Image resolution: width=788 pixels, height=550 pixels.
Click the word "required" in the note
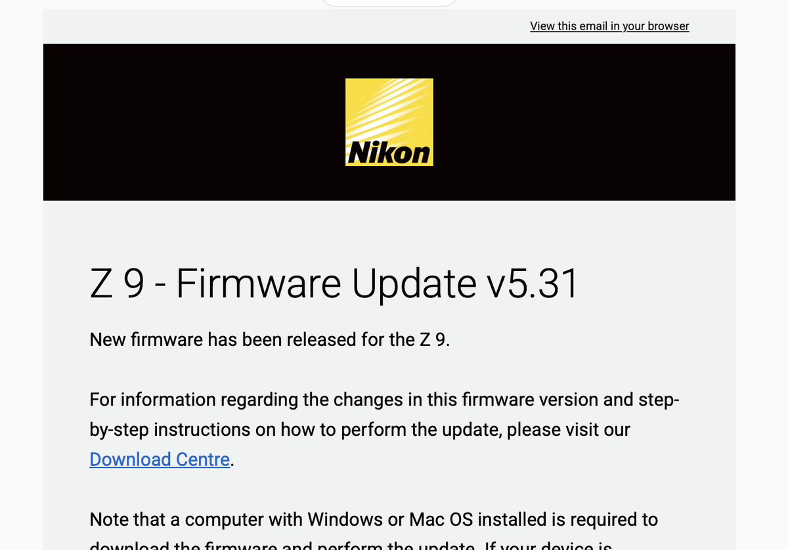[604, 520]
